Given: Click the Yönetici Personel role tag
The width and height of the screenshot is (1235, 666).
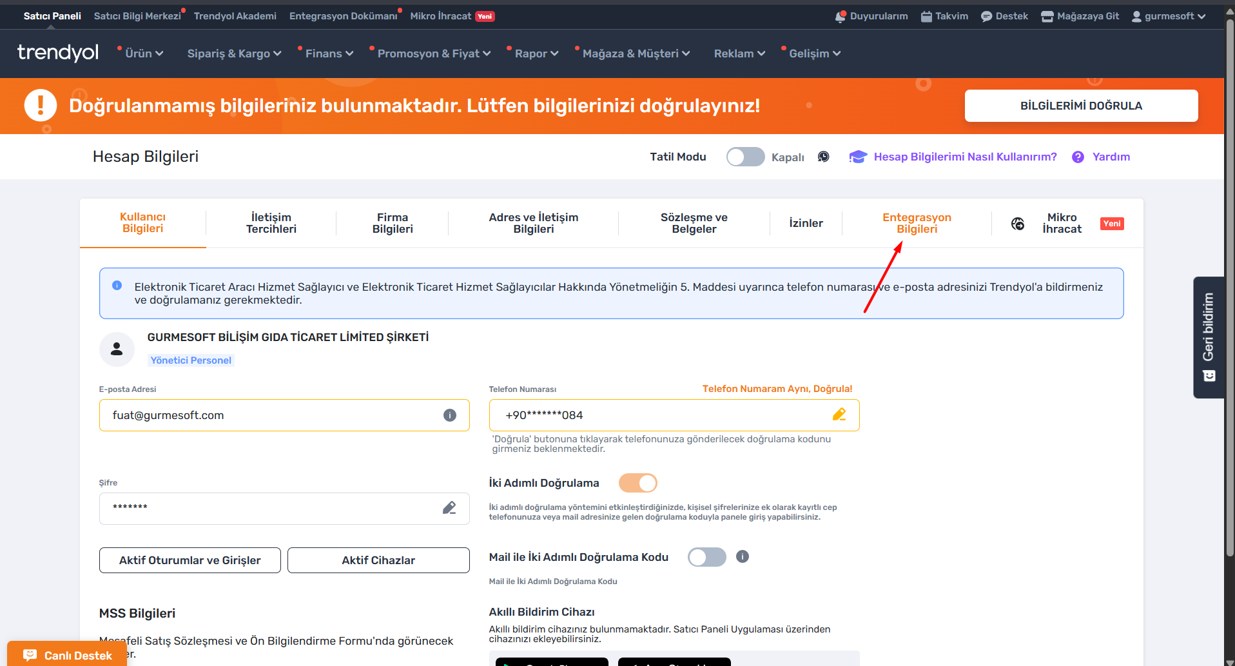Looking at the screenshot, I should click(191, 360).
